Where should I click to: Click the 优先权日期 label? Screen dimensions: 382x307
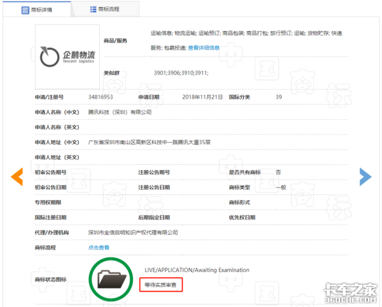pos(242,217)
